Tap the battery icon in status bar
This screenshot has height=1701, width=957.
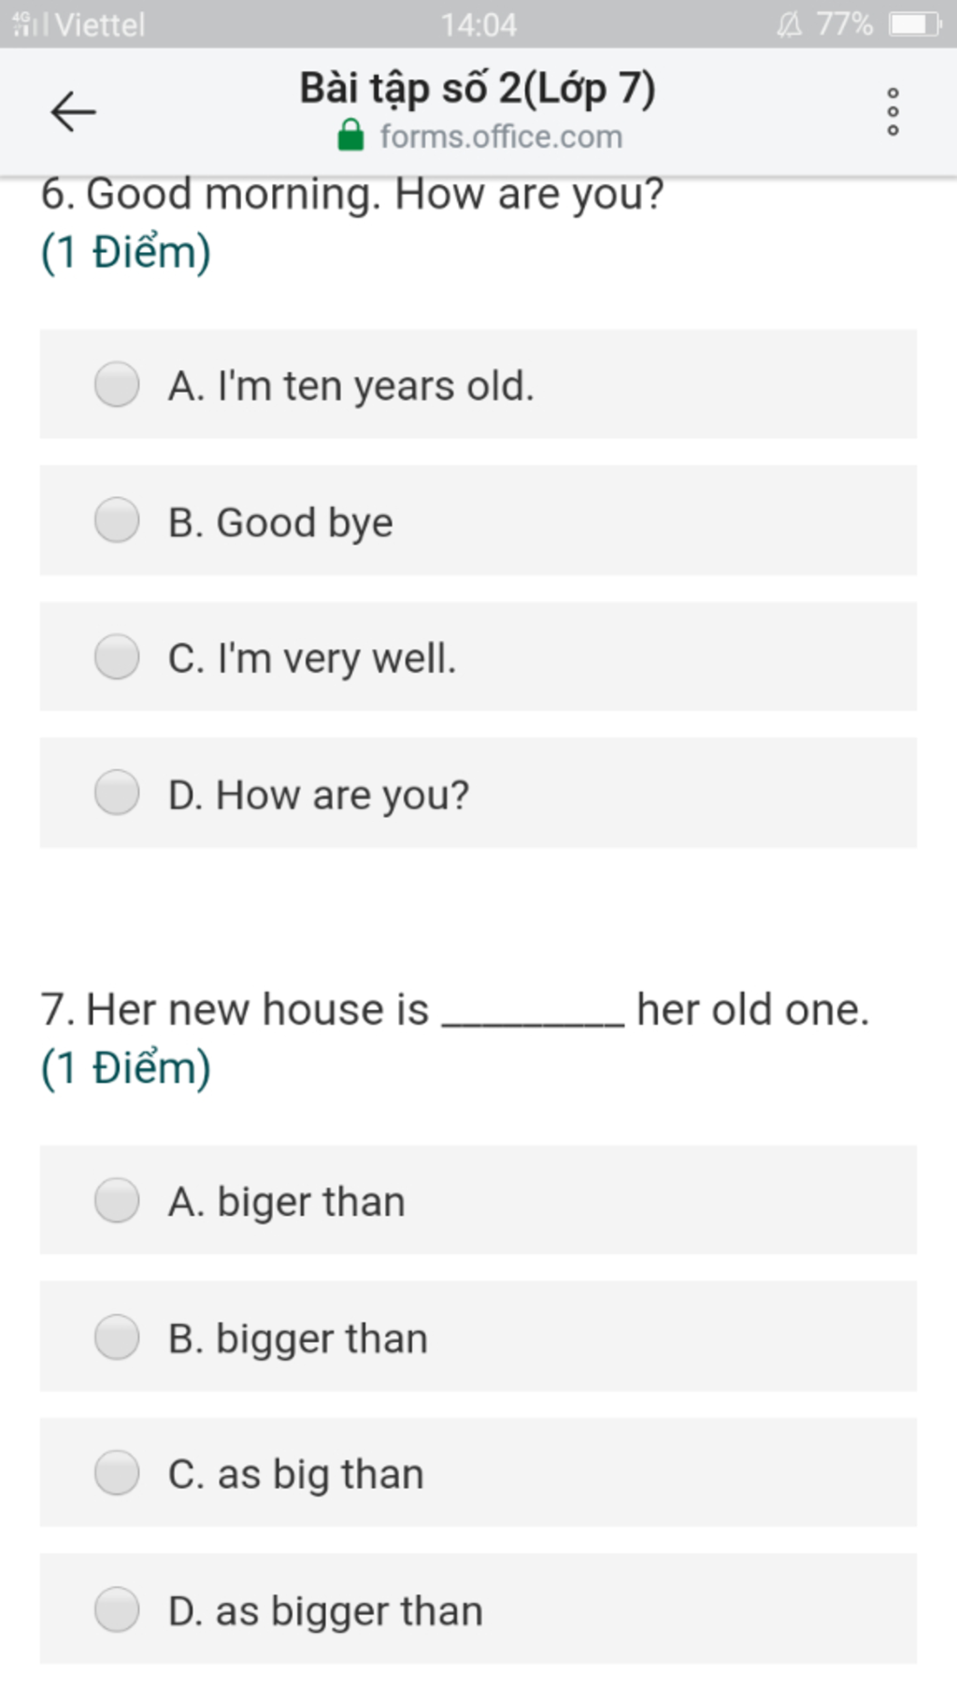click(915, 23)
